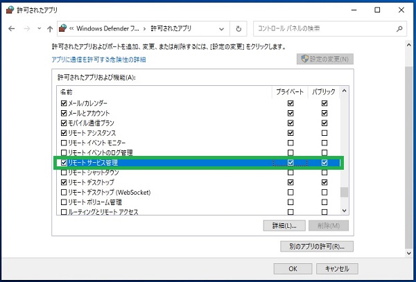Select the ルーティングとリモート アクセス row text
The width and height of the screenshot is (416, 282).
point(103,212)
